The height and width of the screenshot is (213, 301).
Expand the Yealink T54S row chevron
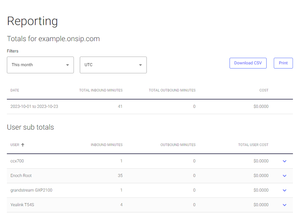click(285, 205)
